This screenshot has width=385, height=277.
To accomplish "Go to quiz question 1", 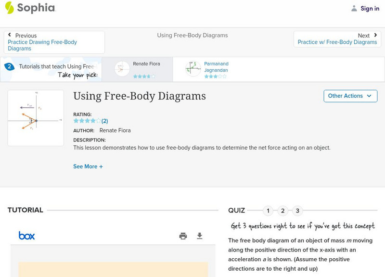I will 268,211.
